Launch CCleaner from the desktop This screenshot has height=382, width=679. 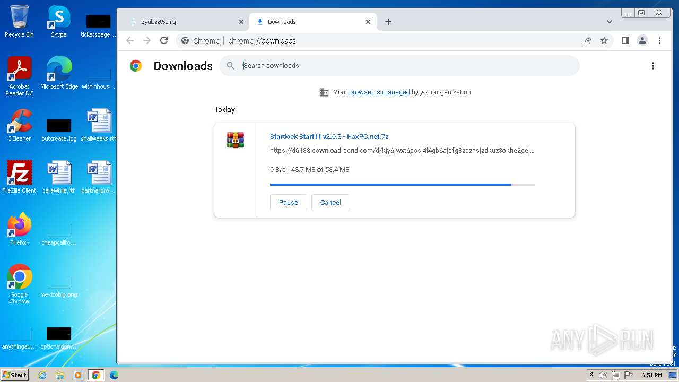[19, 125]
